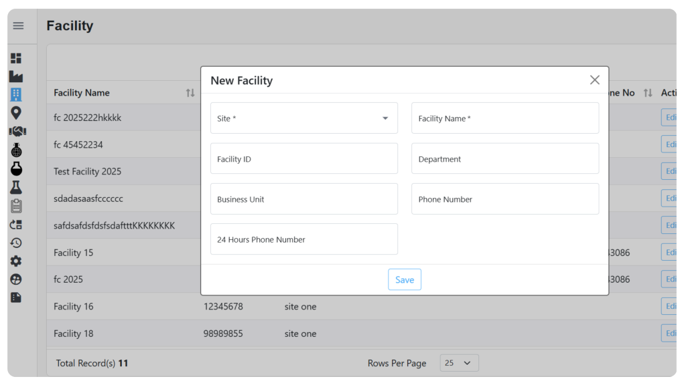Open the dashboard grid icon in sidebar

[16, 58]
